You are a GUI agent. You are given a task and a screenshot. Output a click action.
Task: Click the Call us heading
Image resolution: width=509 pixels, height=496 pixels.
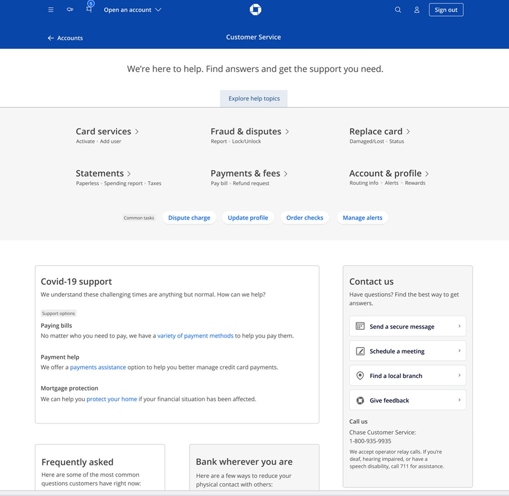[358, 421]
